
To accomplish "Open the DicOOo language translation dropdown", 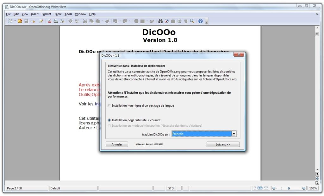I will point(234,134).
